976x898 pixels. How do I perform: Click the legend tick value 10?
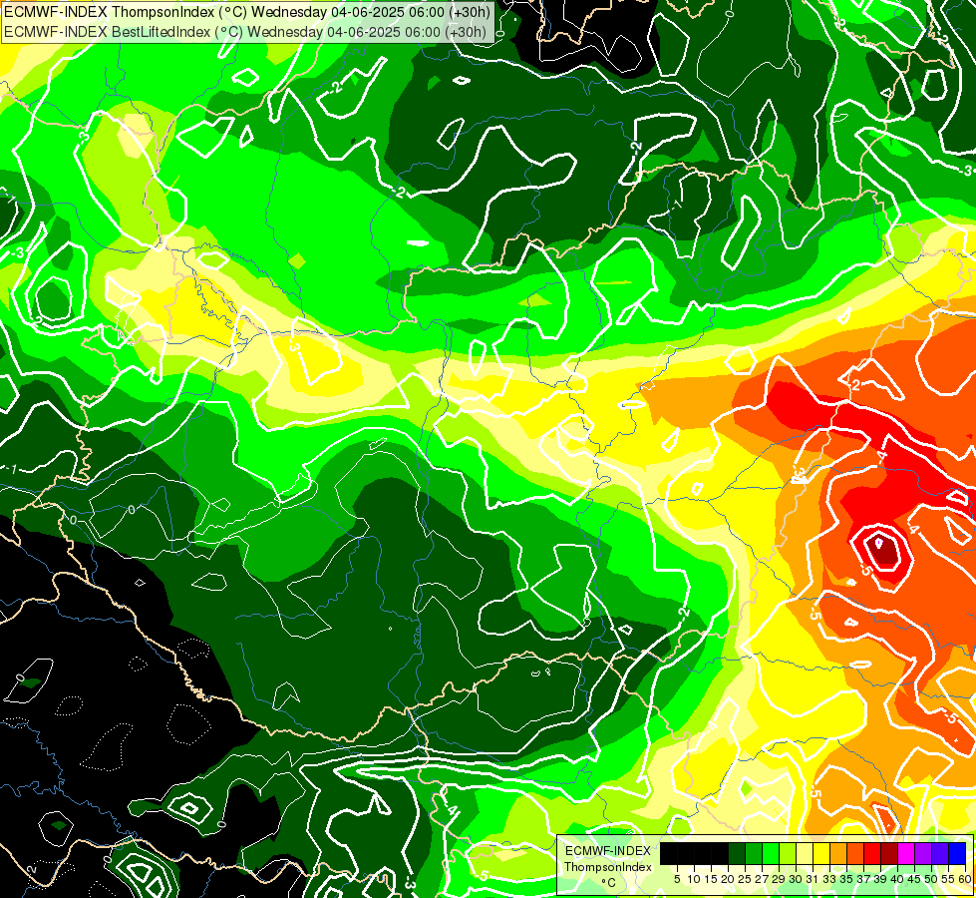pyautogui.click(x=694, y=879)
